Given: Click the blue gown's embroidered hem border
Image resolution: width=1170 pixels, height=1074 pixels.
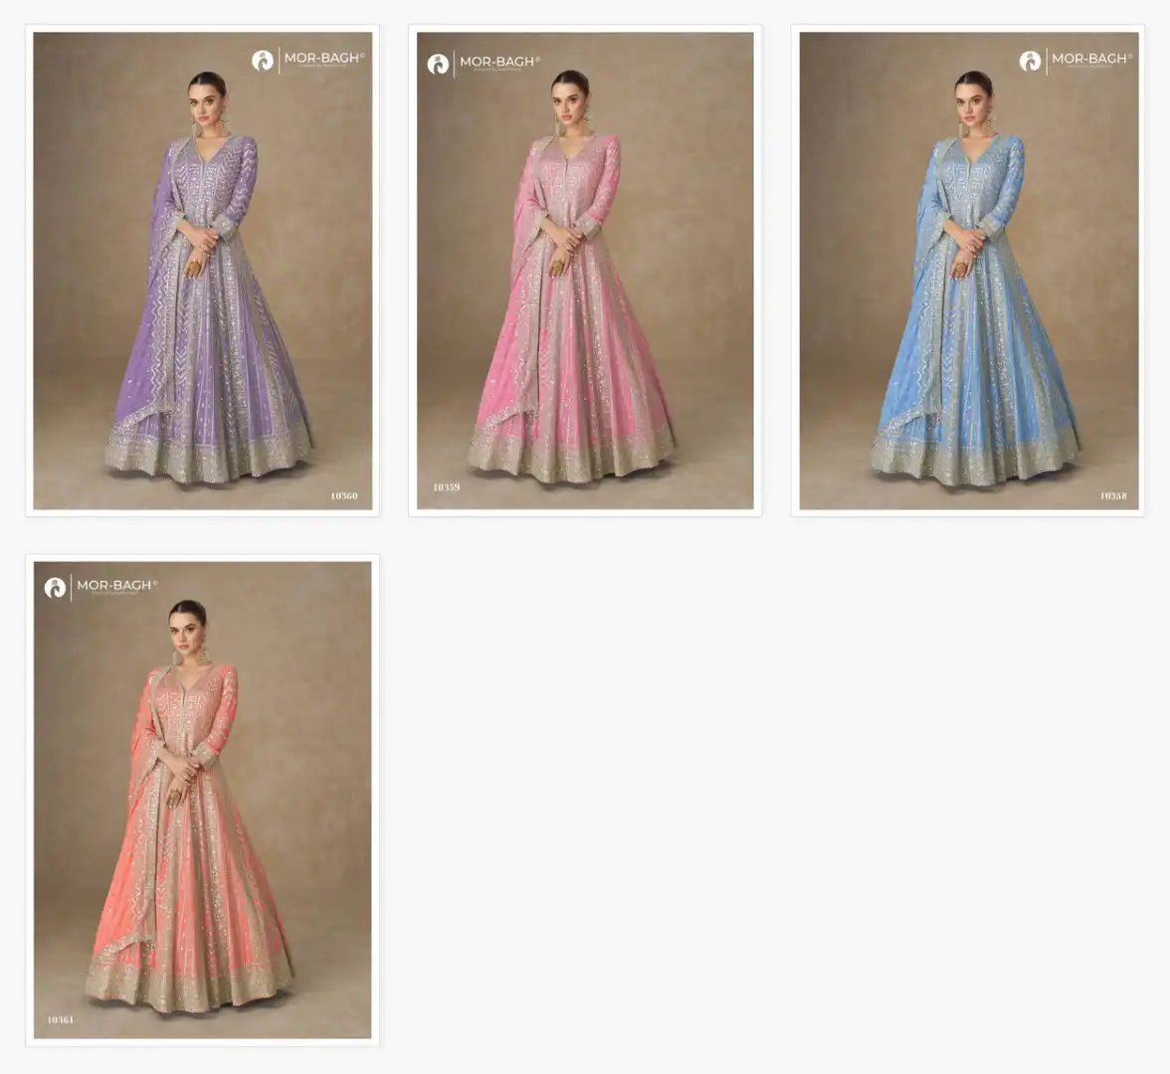Looking at the screenshot, I should (x=975, y=463).
